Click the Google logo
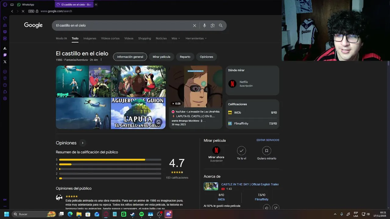Image resolution: width=390 pixels, height=219 pixels. pos(33,25)
